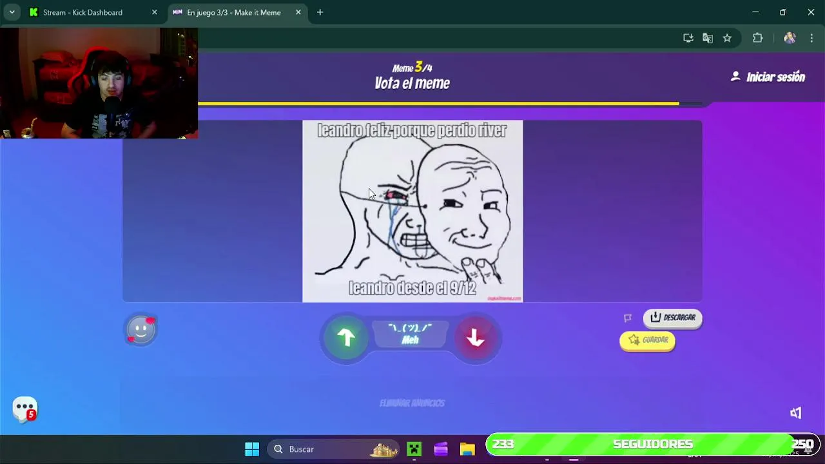Open the translate page icon

pyautogui.click(x=708, y=38)
